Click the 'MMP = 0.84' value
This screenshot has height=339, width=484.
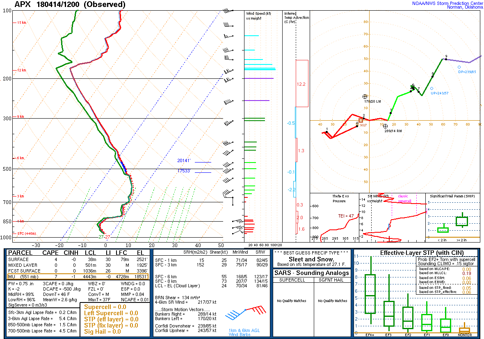click(132, 294)
